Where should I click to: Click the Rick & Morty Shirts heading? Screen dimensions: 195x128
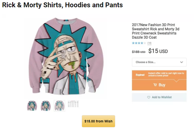tap(63, 5)
